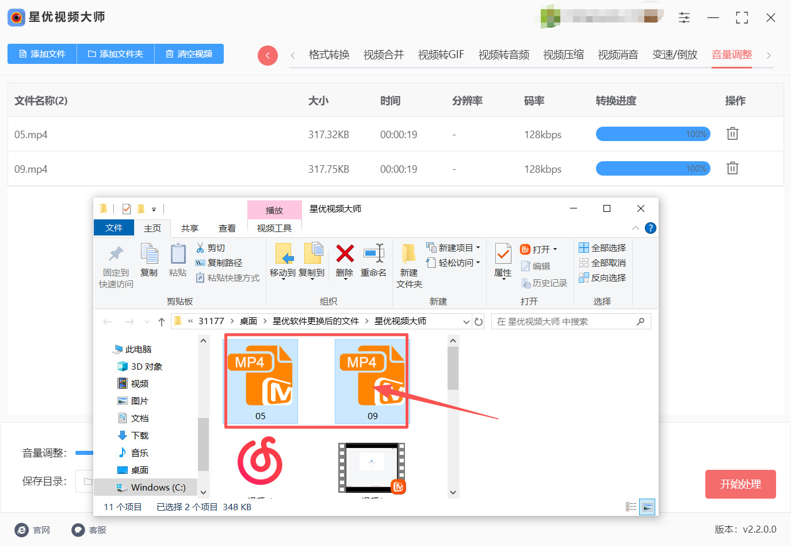Open Explorer 视频工具 ribbon tab

pos(274,229)
